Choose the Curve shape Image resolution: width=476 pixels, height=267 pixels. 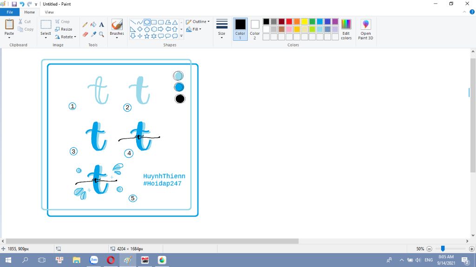(x=139, y=22)
